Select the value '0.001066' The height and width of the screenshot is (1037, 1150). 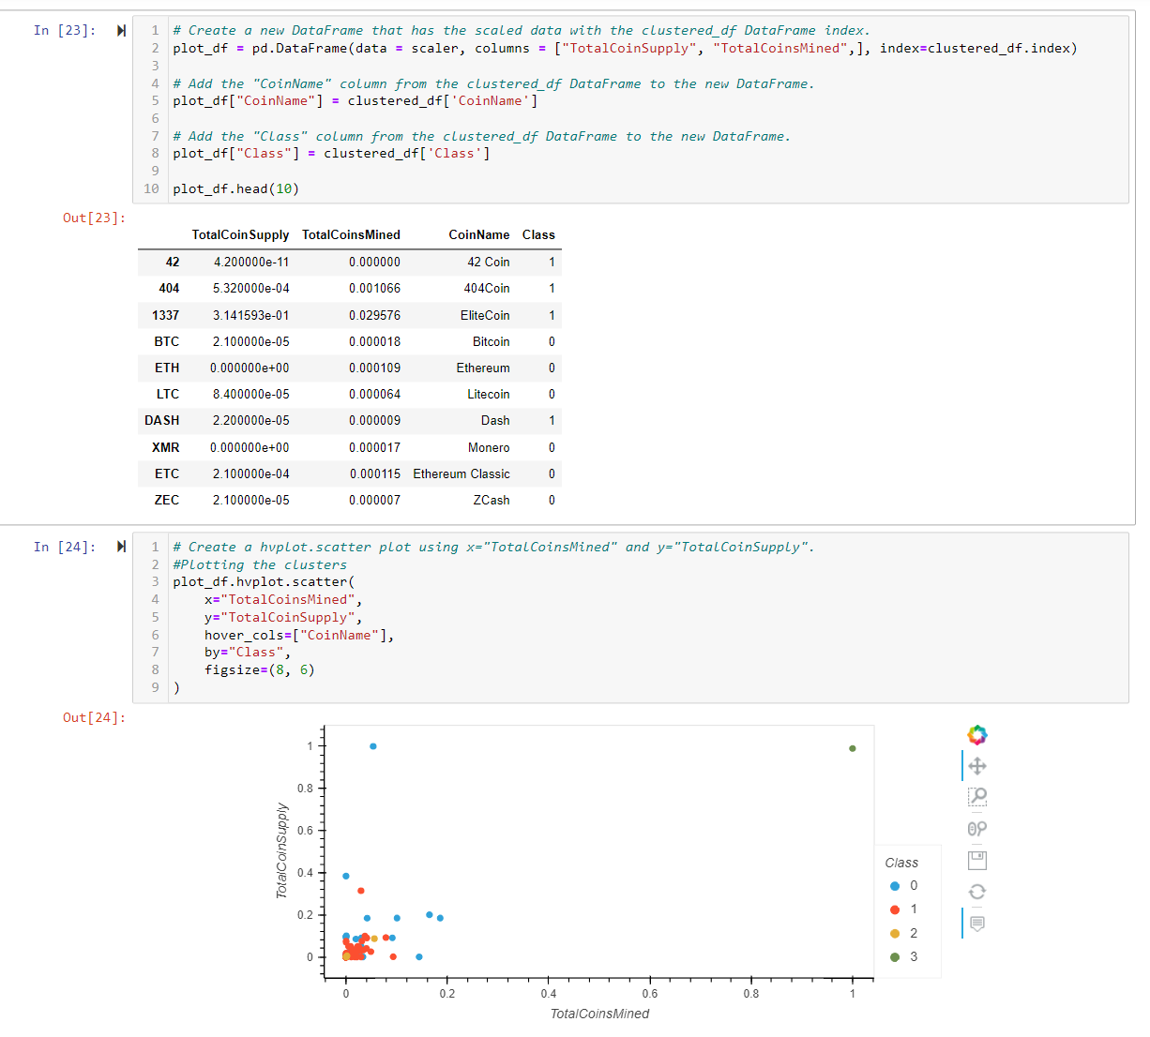tap(374, 289)
